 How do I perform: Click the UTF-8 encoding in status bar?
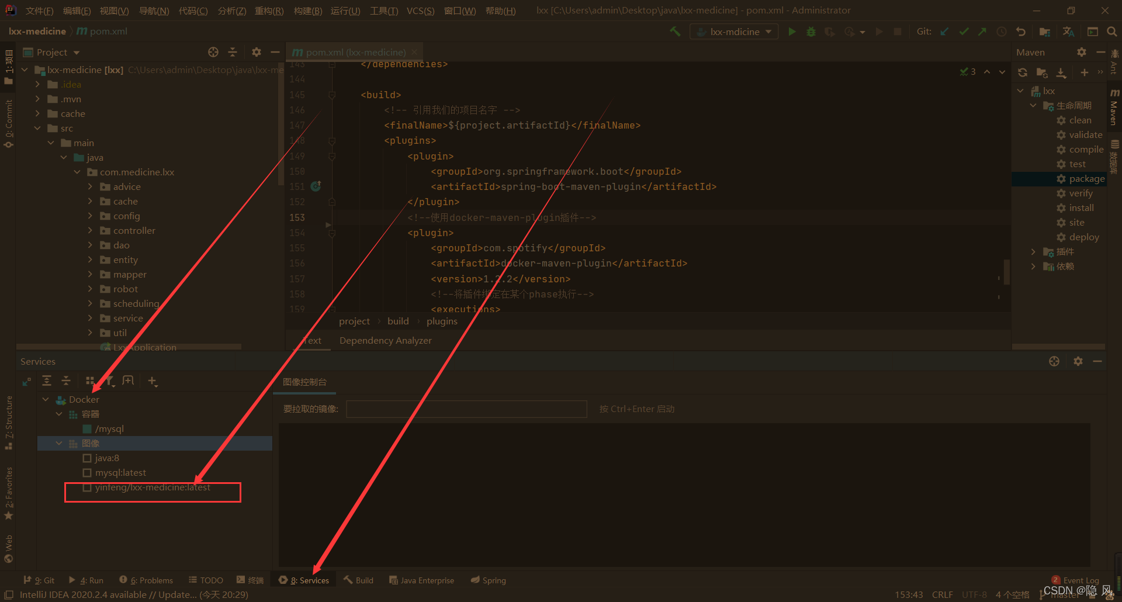click(974, 594)
